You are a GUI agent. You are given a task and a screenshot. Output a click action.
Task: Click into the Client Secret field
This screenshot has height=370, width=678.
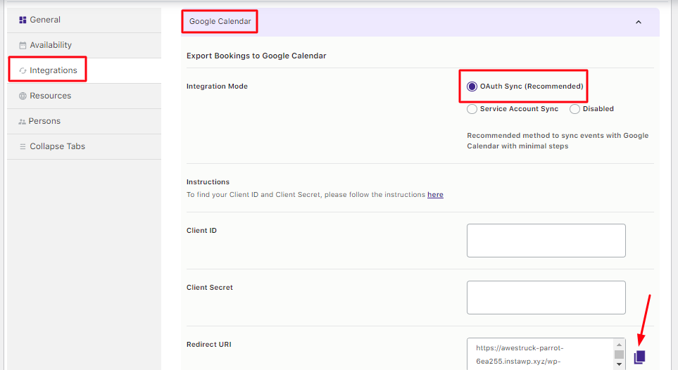coord(546,298)
